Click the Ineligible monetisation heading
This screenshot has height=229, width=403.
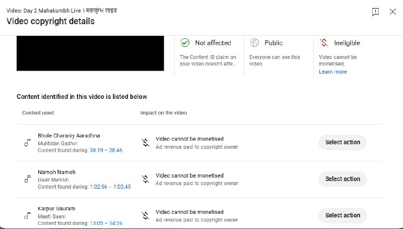pos(347,43)
